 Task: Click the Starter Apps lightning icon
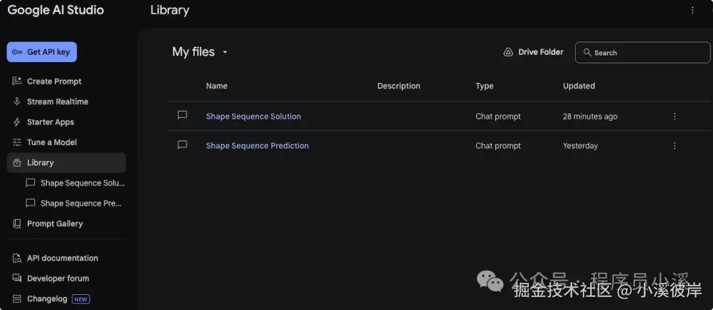coord(17,122)
